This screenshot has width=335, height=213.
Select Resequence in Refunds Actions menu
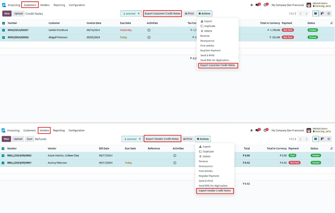click(x=205, y=166)
